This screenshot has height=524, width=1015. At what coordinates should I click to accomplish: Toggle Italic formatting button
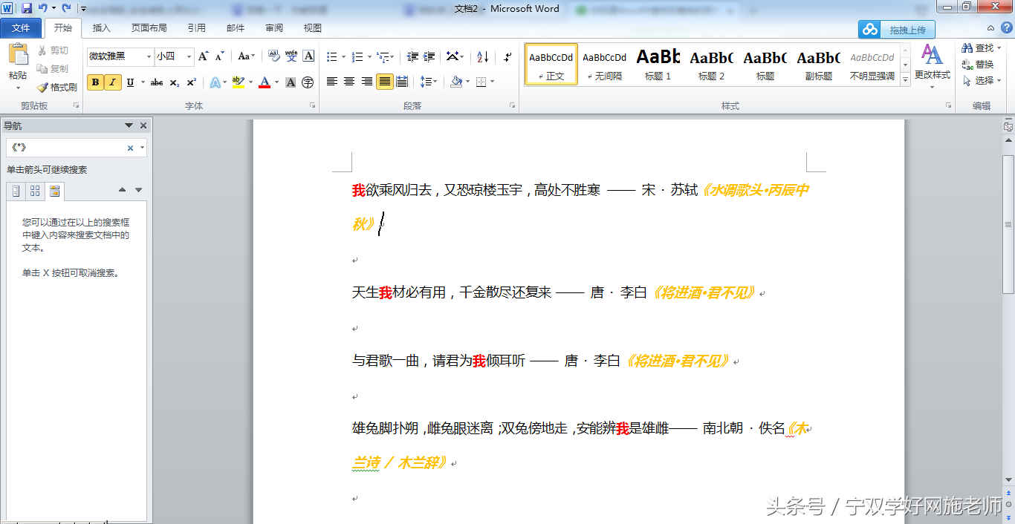[113, 82]
